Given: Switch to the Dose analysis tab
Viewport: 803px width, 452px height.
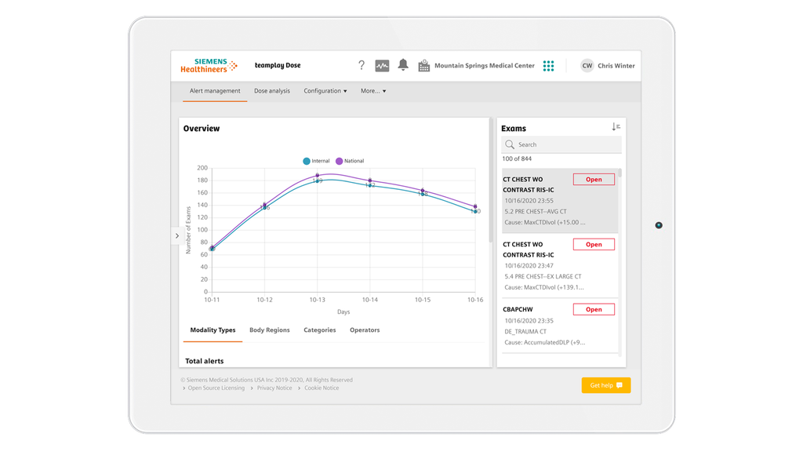Looking at the screenshot, I should (x=271, y=91).
